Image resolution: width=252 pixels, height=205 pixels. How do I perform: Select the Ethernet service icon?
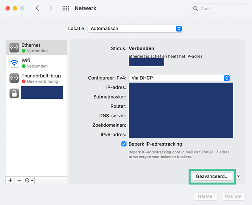[14, 48]
